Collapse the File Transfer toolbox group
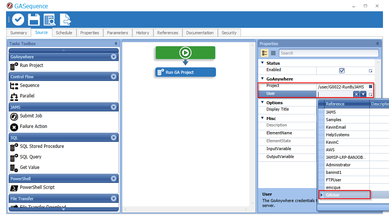This screenshot has height=222, width=389. [x=113, y=199]
